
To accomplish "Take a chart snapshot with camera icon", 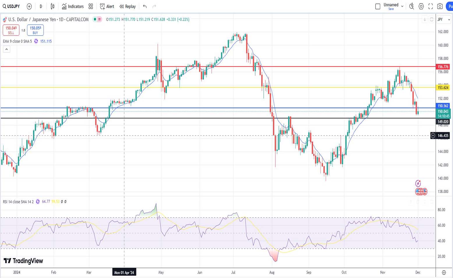I will pos(440,6).
